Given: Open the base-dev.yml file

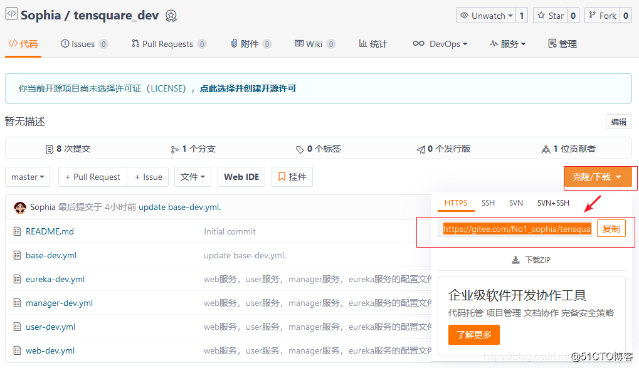Looking at the screenshot, I should coord(51,256).
